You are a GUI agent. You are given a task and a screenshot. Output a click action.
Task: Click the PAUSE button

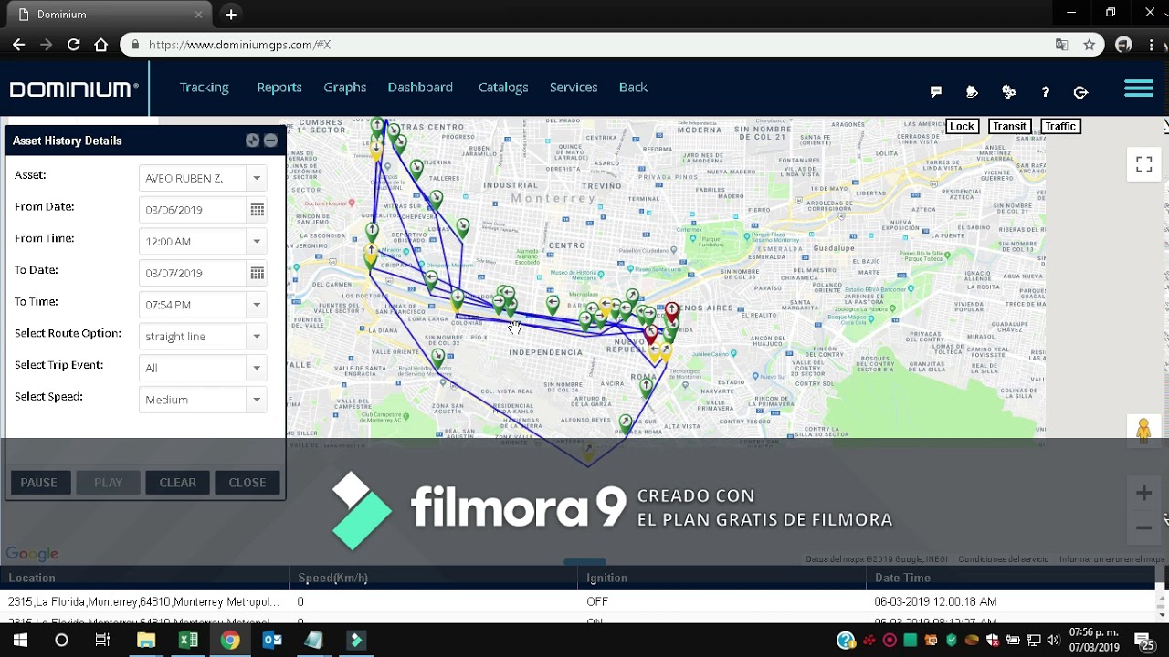(38, 483)
